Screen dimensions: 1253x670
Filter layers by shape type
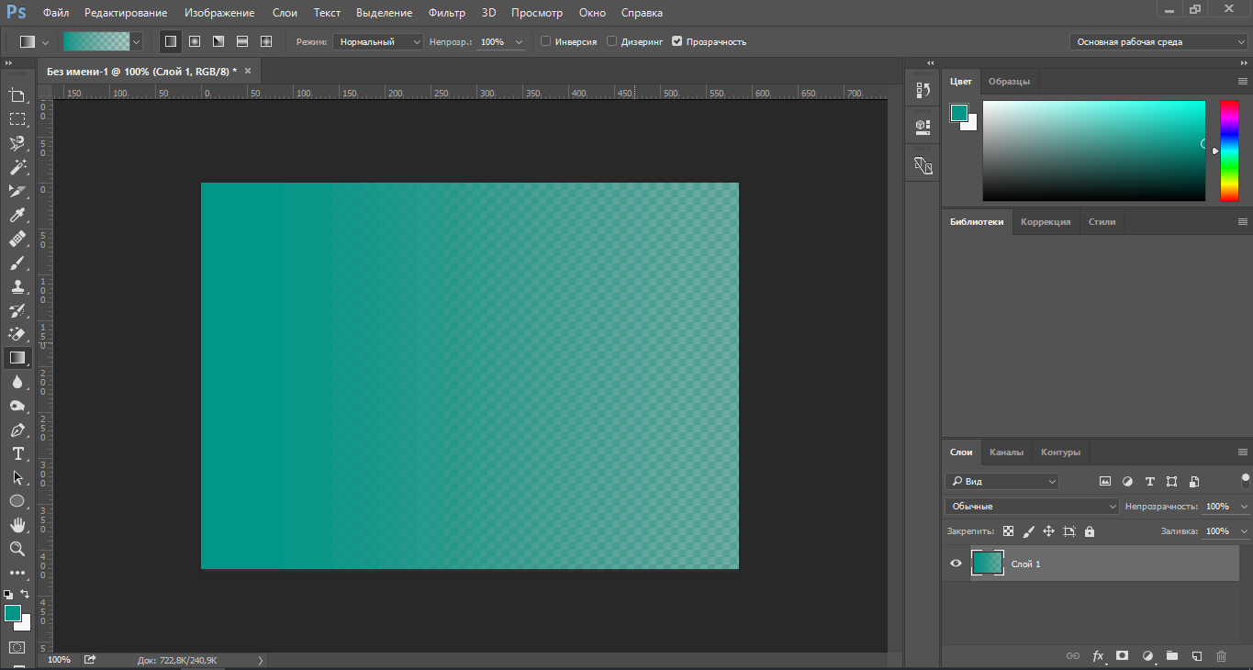click(x=1172, y=481)
